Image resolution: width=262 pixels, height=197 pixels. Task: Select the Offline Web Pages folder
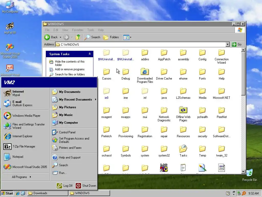tap(183, 114)
